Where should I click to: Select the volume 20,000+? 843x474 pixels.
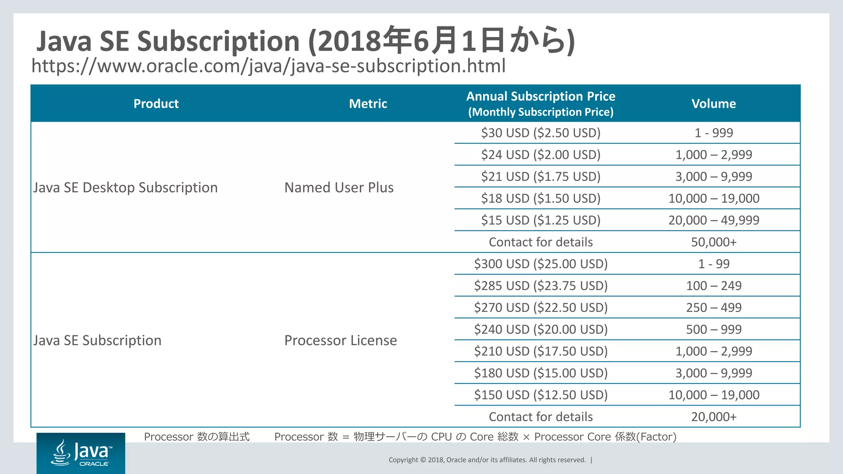[714, 416]
